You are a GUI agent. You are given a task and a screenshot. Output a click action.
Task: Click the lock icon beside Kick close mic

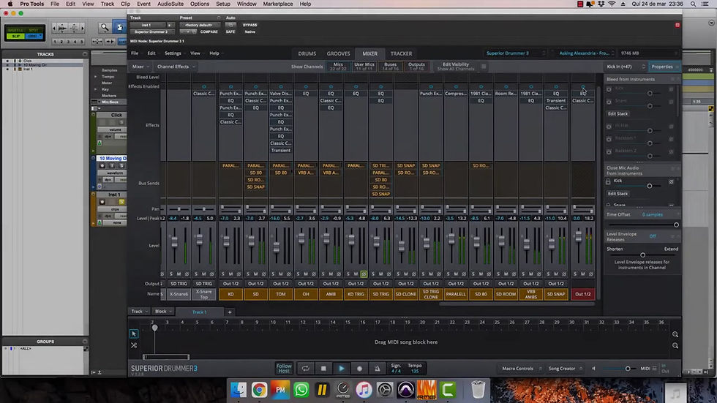point(608,181)
